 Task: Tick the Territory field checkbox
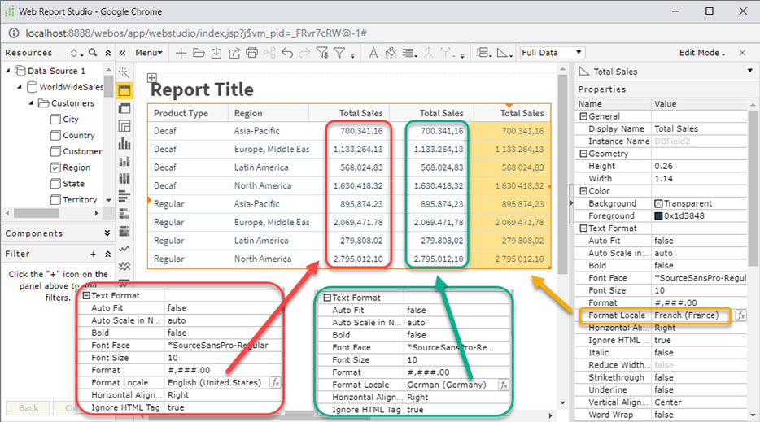[55, 199]
